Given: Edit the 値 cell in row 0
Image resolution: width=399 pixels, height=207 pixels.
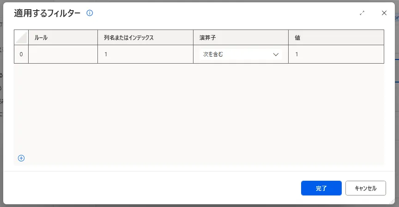Looking at the screenshot, I should (x=336, y=54).
